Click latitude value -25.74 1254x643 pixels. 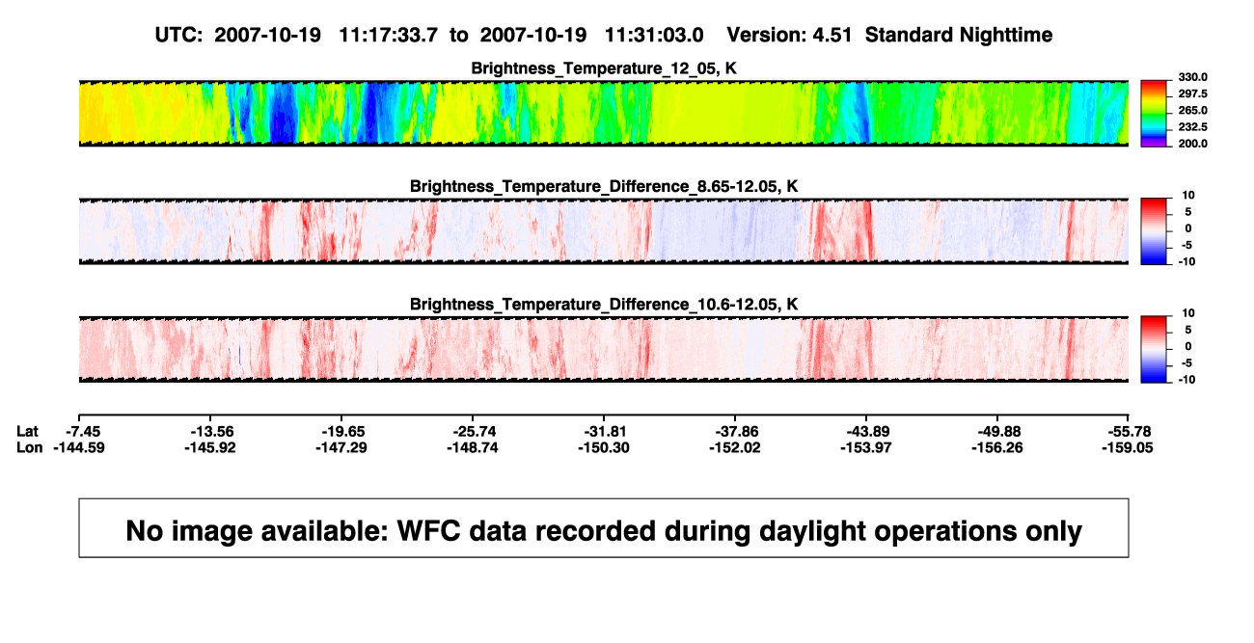pyautogui.click(x=474, y=430)
